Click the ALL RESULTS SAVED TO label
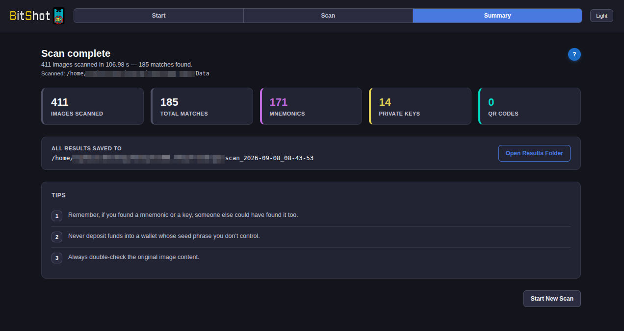Screen dimensions: 624x331 (86, 148)
